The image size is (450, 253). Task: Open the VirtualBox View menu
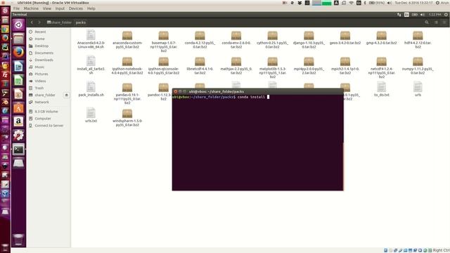pyautogui.click(x=47, y=8)
